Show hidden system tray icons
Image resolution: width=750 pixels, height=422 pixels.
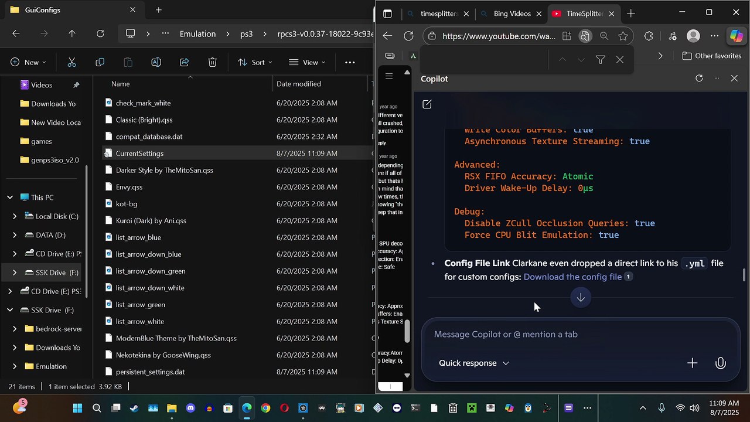(643, 408)
